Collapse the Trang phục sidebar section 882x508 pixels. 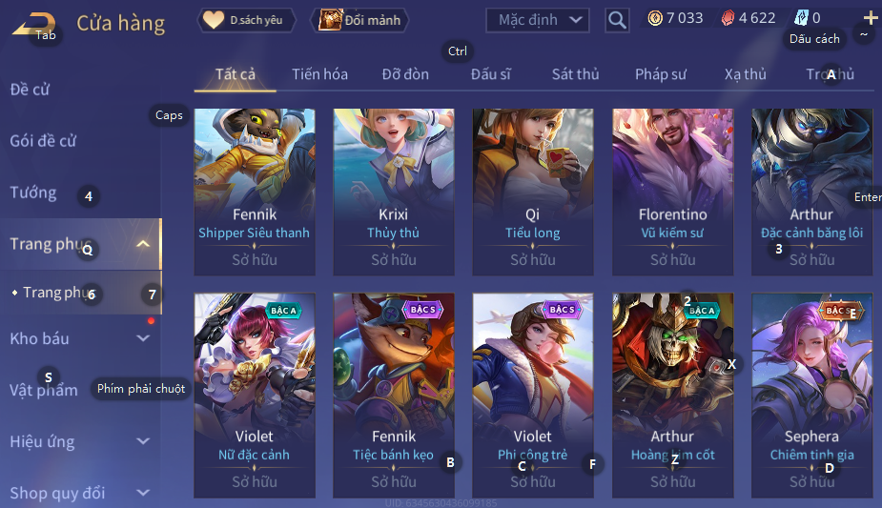143,244
